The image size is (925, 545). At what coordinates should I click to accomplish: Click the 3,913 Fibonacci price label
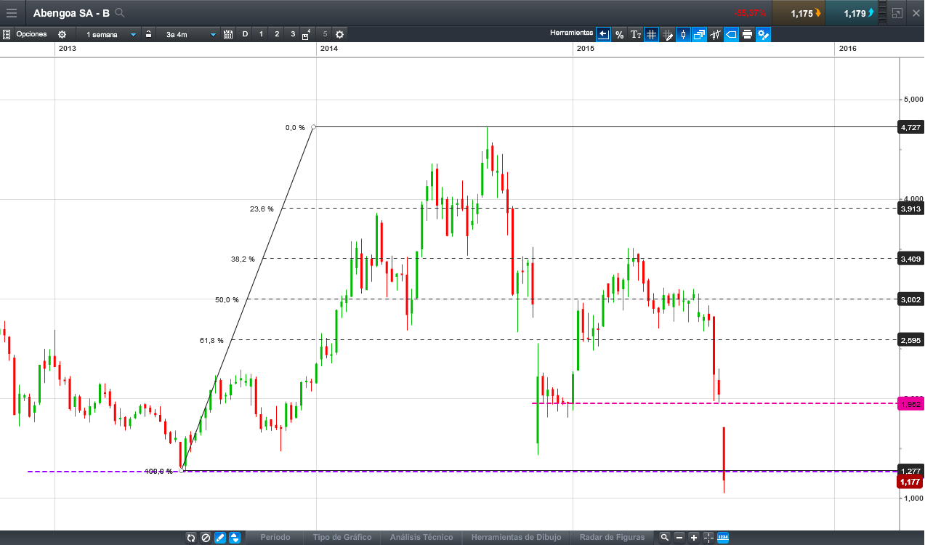click(911, 209)
